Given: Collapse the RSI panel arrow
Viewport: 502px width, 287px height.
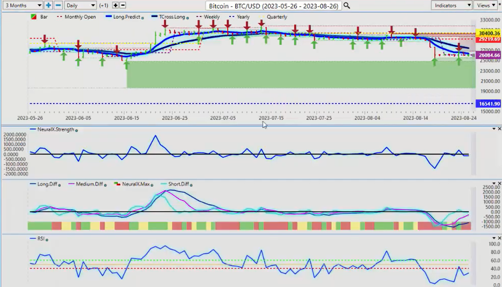Looking at the screenshot, I should click(494, 238).
